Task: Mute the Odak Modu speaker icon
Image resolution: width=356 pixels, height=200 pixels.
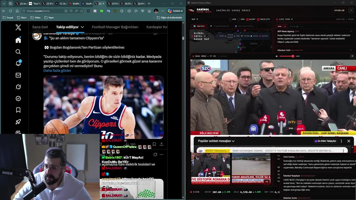Action: 276,56
